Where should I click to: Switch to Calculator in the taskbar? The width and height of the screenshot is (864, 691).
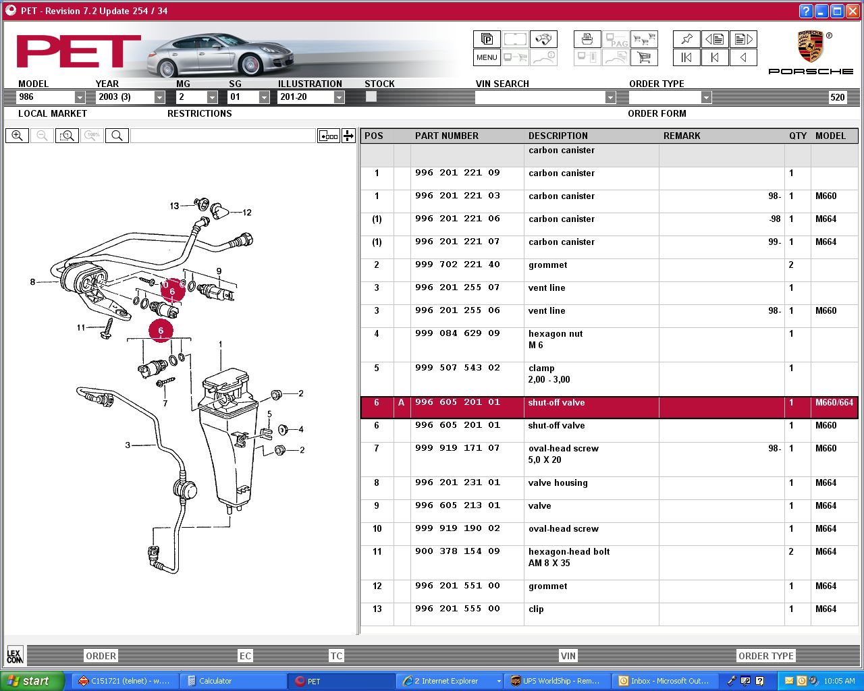pyautogui.click(x=234, y=681)
